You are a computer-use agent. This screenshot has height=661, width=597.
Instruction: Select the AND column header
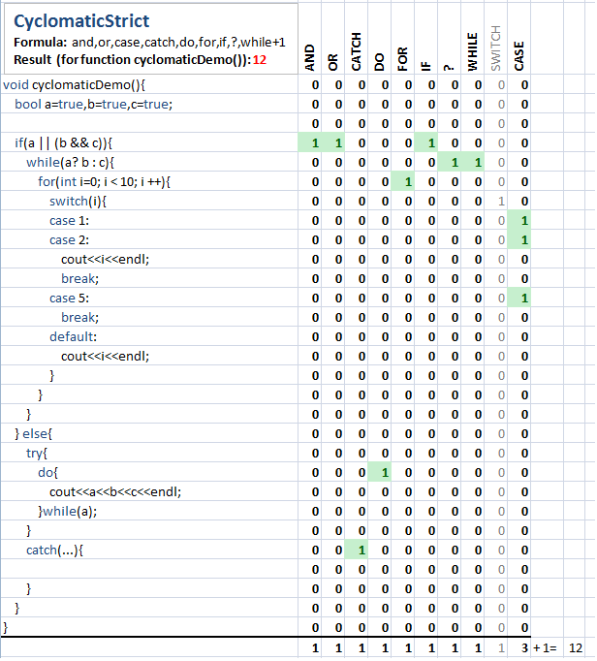tap(309, 58)
